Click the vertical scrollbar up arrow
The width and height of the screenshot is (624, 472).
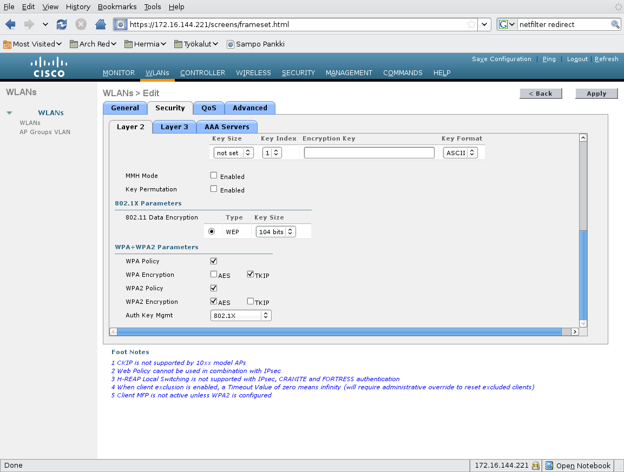(x=583, y=137)
